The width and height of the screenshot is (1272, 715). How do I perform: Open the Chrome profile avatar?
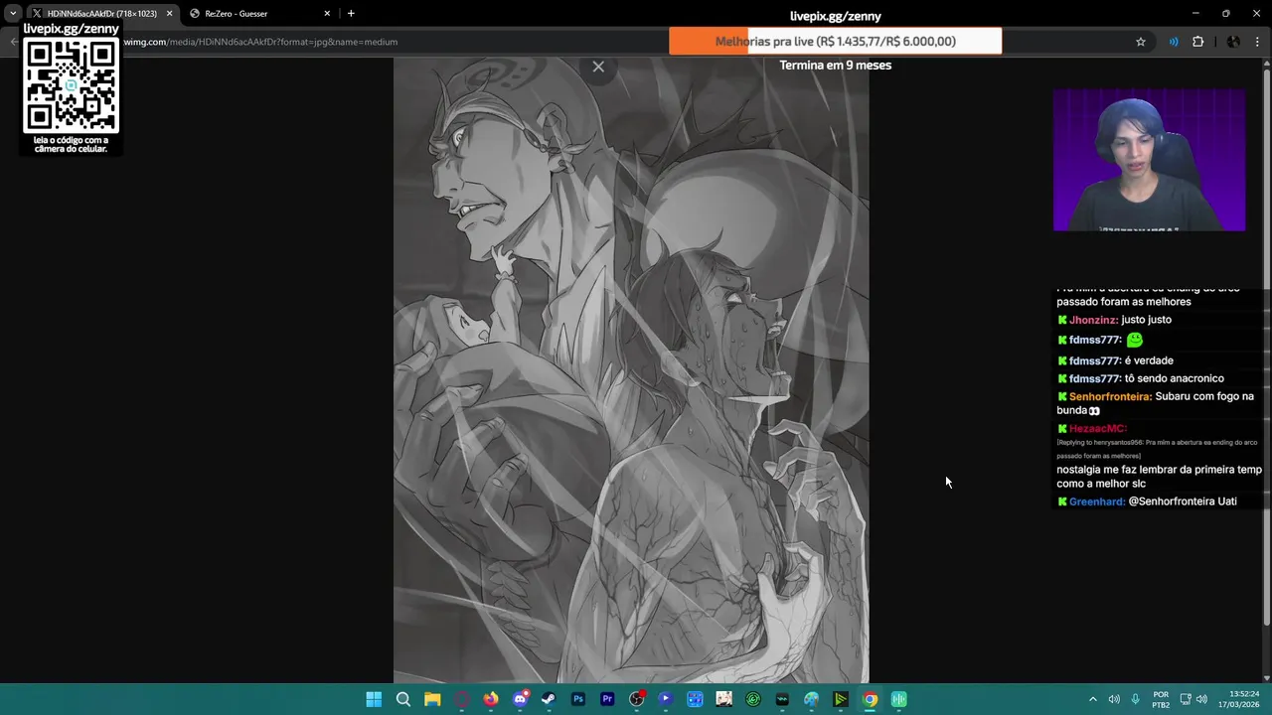click(1233, 42)
